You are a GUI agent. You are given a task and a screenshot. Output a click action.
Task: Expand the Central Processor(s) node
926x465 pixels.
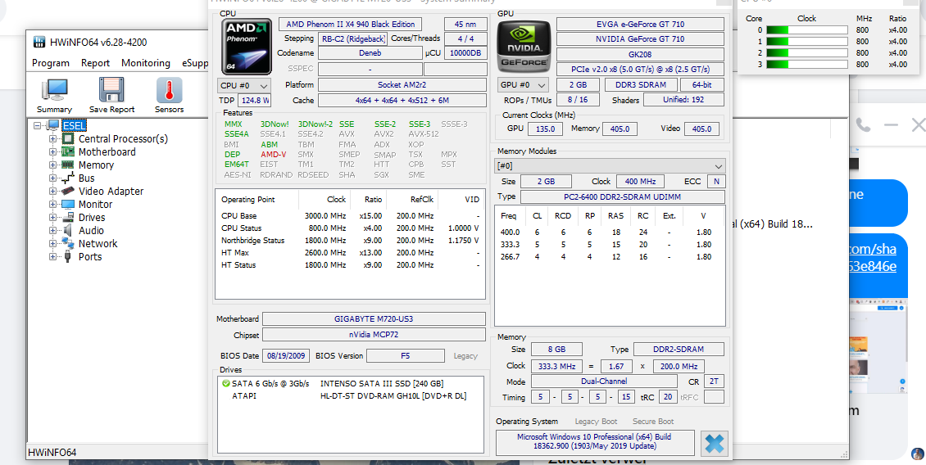point(53,138)
